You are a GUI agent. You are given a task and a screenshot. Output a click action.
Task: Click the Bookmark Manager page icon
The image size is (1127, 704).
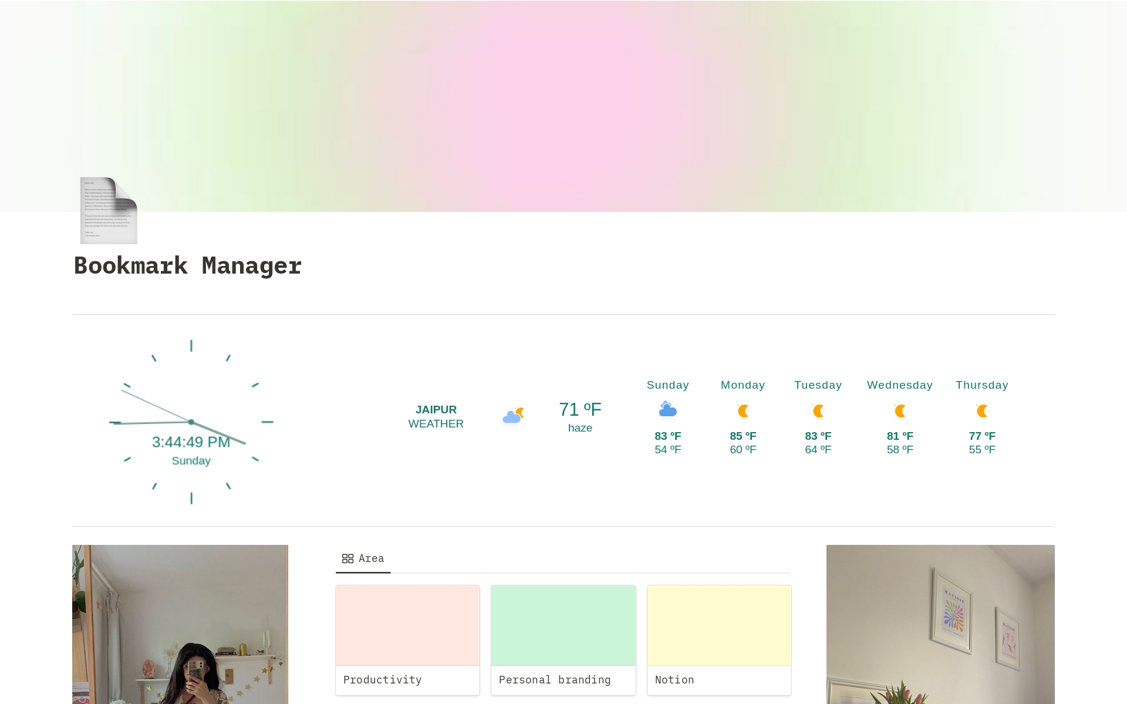point(108,210)
